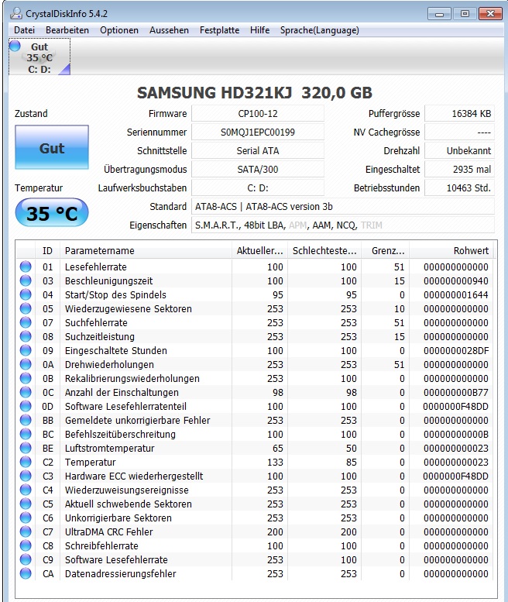Screen dimensions: 508x602
Task: Click the Schlechteste column header
Action: click(x=324, y=251)
